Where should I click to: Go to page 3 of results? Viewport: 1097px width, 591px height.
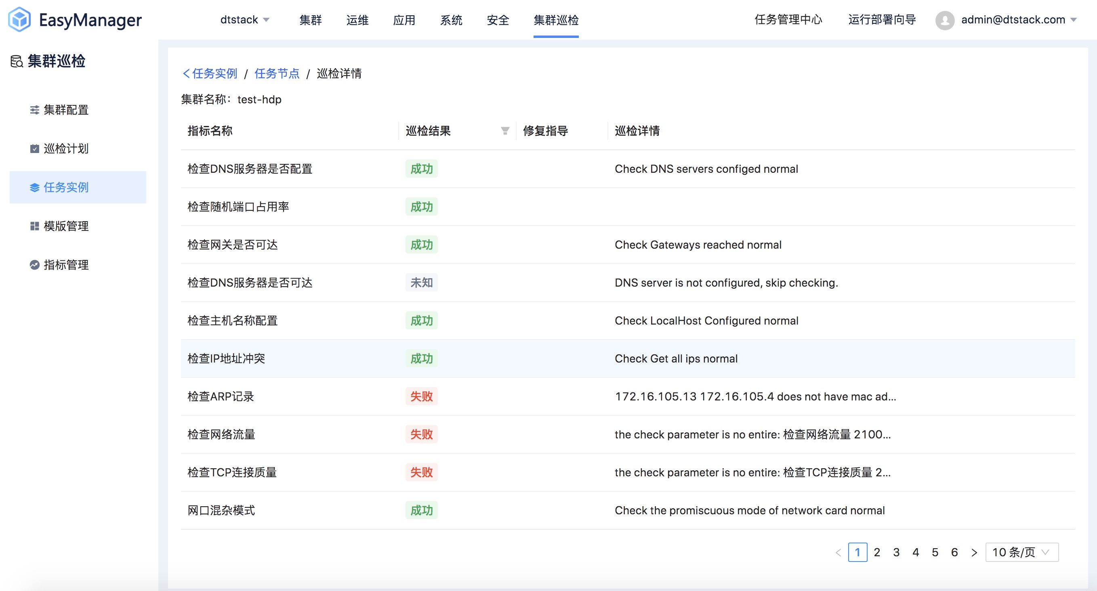tap(896, 553)
